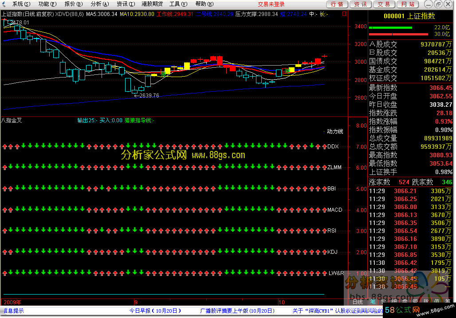The height and width of the screenshot is (318, 456).
Task: Select the 指 tab at bottom right
Action: tap(426, 302)
